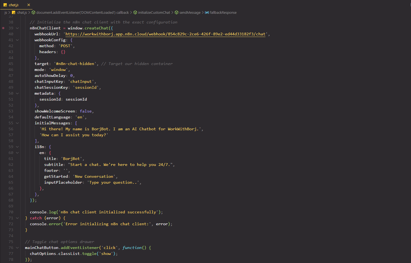Select the chat.js tab
Viewport: 411px width, 263px height.
pos(17,5)
